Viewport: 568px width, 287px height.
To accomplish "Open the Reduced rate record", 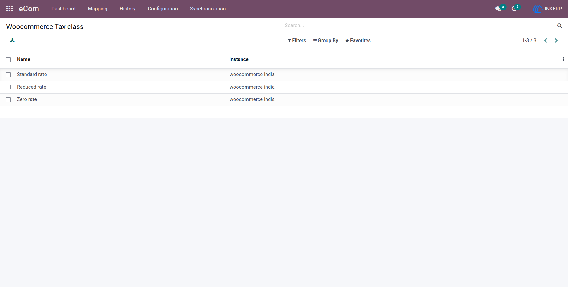I will 31,87.
